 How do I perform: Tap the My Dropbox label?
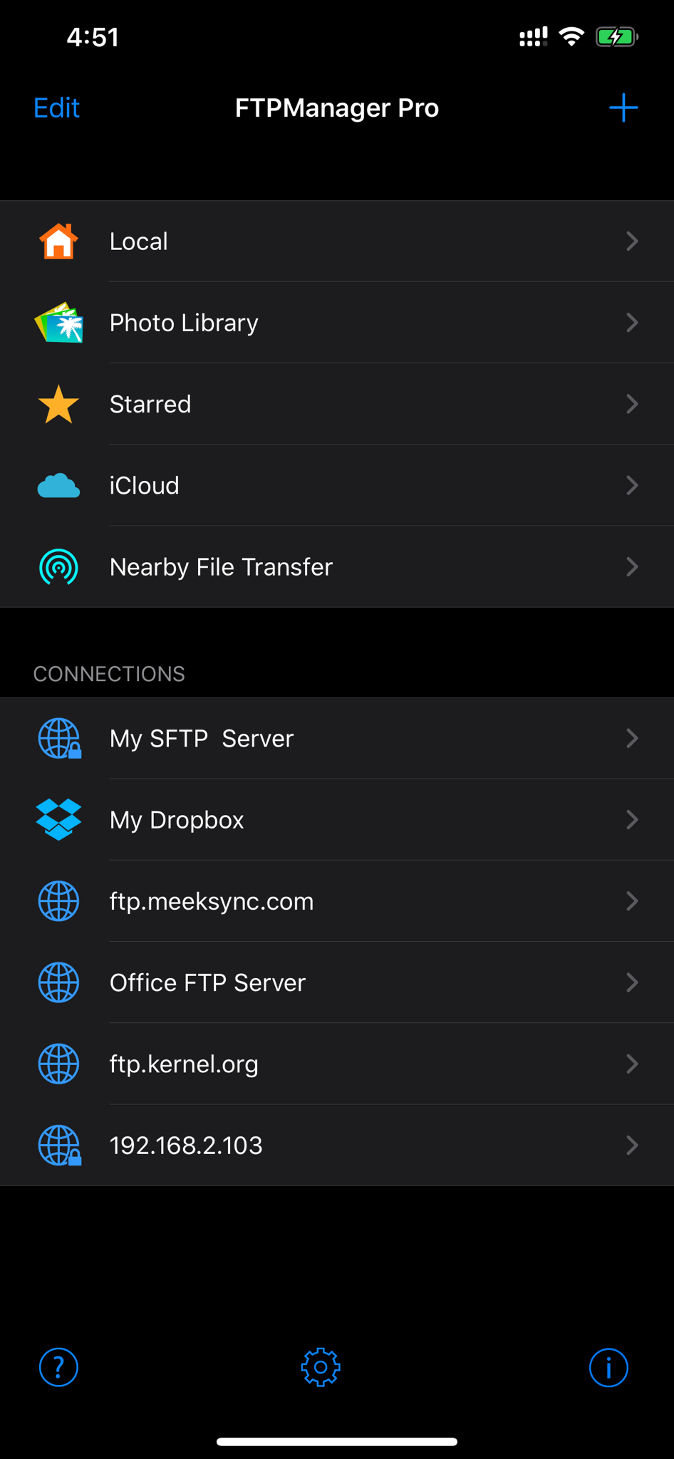click(x=177, y=820)
